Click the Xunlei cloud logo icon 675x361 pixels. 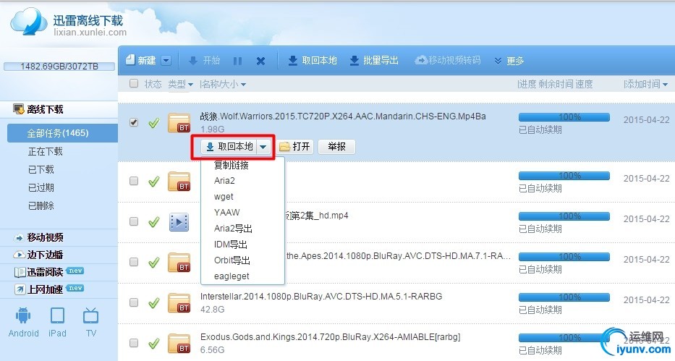coord(28,21)
